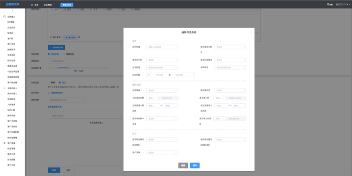Screen dimensions: 352x176
Task: Click the 企微机器人 section icon in the sidebar
Action: [x=4, y=88]
